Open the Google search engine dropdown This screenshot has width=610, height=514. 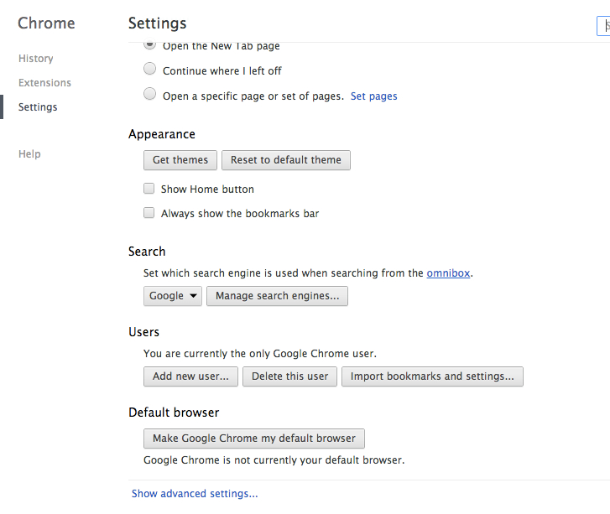pos(173,296)
